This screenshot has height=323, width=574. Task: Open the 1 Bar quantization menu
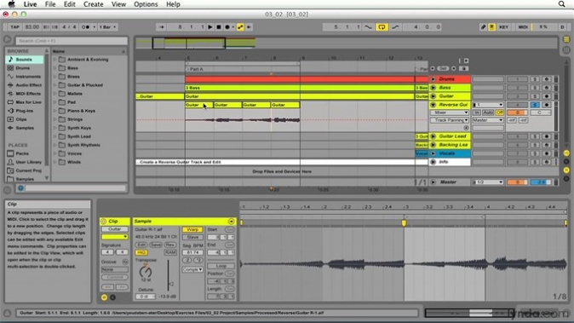(107, 27)
